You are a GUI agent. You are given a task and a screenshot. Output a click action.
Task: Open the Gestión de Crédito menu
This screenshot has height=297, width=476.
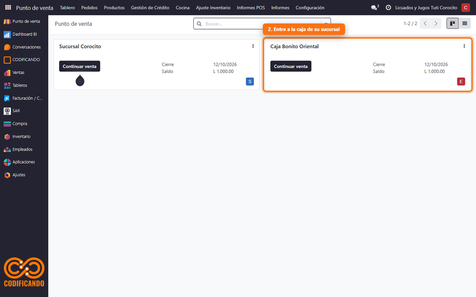pos(150,7)
